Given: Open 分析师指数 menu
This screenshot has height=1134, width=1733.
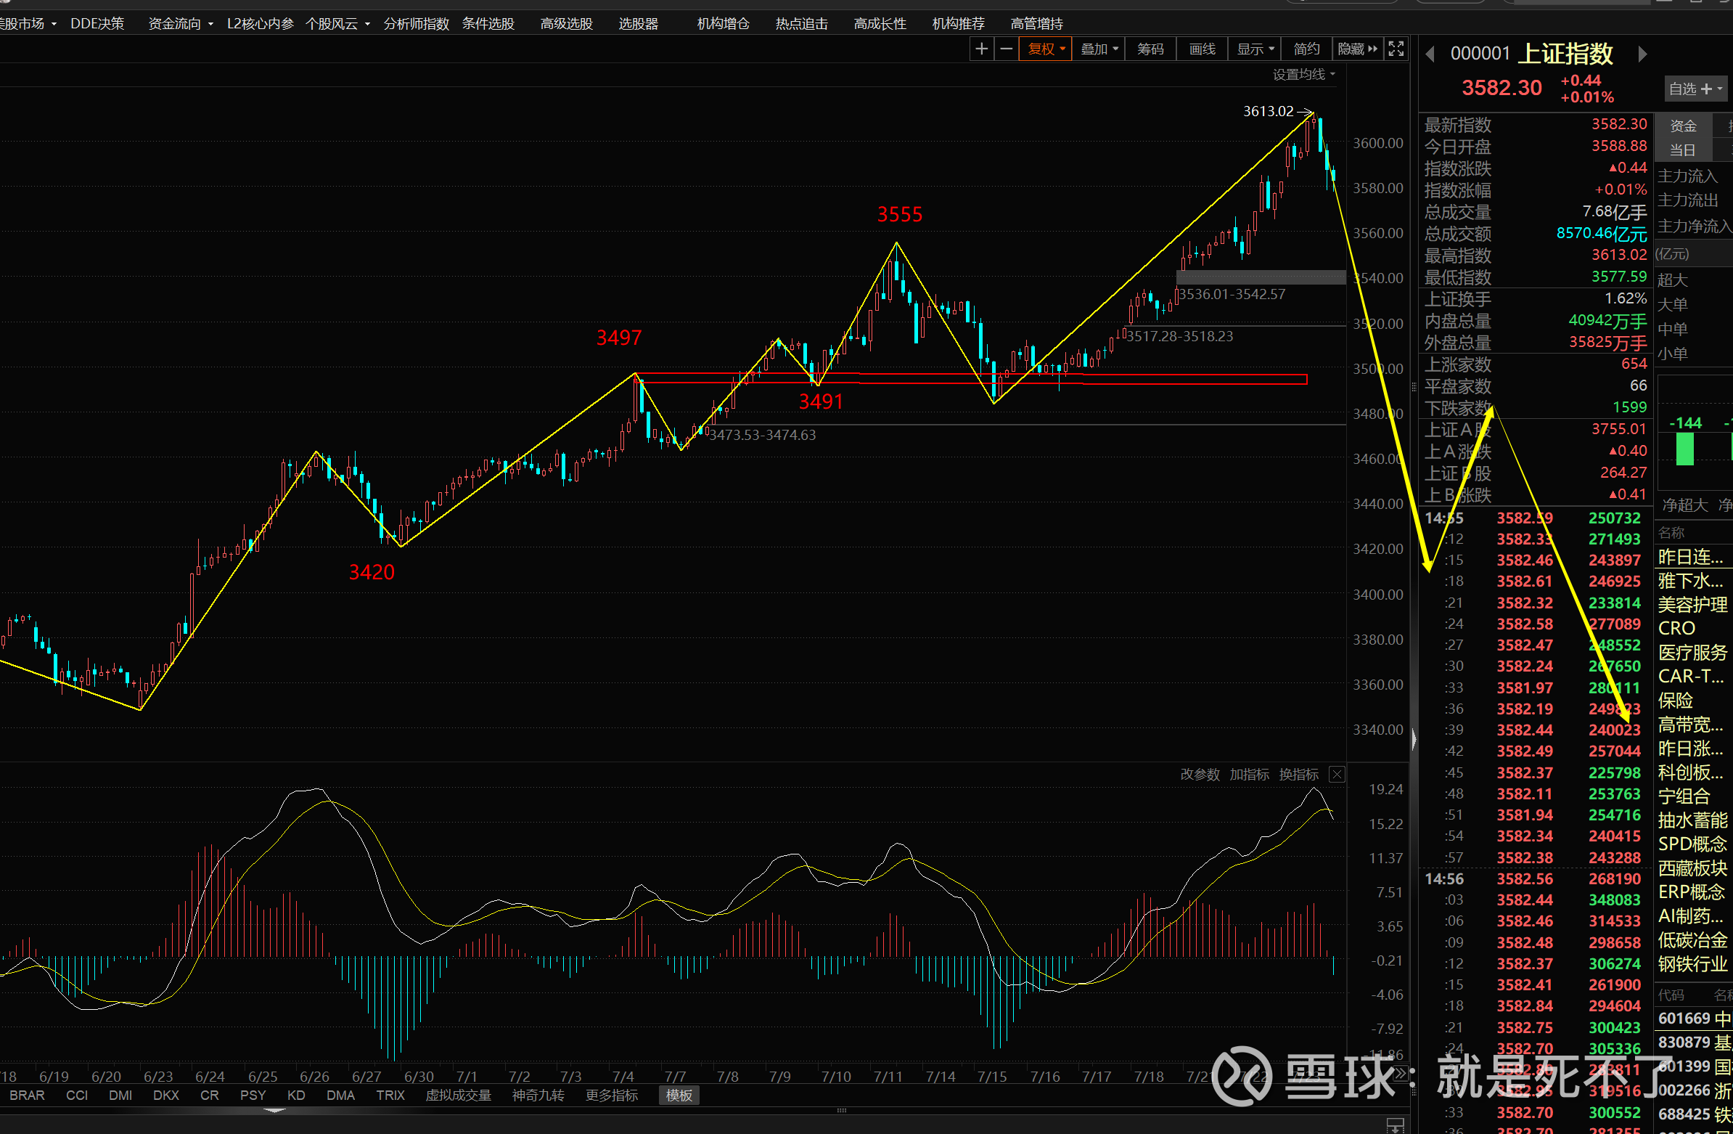Looking at the screenshot, I should tap(417, 23).
